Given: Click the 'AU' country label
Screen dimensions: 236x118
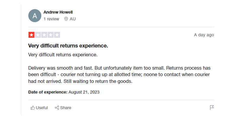Looking at the screenshot, I should click(x=73, y=19).
